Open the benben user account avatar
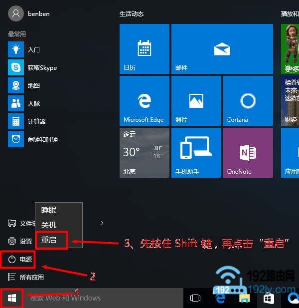The image size is (299, 308). pos(15,13)
